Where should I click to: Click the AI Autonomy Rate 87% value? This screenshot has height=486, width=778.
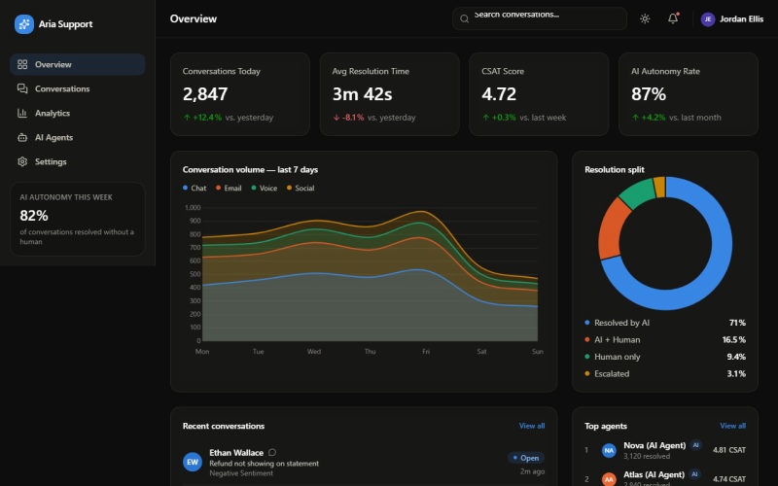point(649,94)
